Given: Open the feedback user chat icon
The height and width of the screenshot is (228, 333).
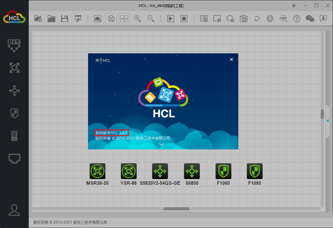Looking at the screenshot, I should [x=323, y=19].
